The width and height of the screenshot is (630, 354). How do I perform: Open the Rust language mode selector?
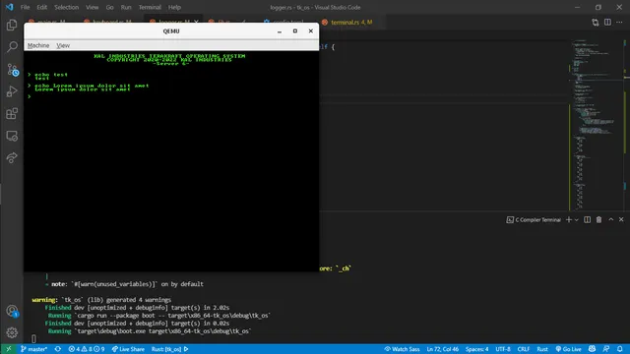pos(542,349)
